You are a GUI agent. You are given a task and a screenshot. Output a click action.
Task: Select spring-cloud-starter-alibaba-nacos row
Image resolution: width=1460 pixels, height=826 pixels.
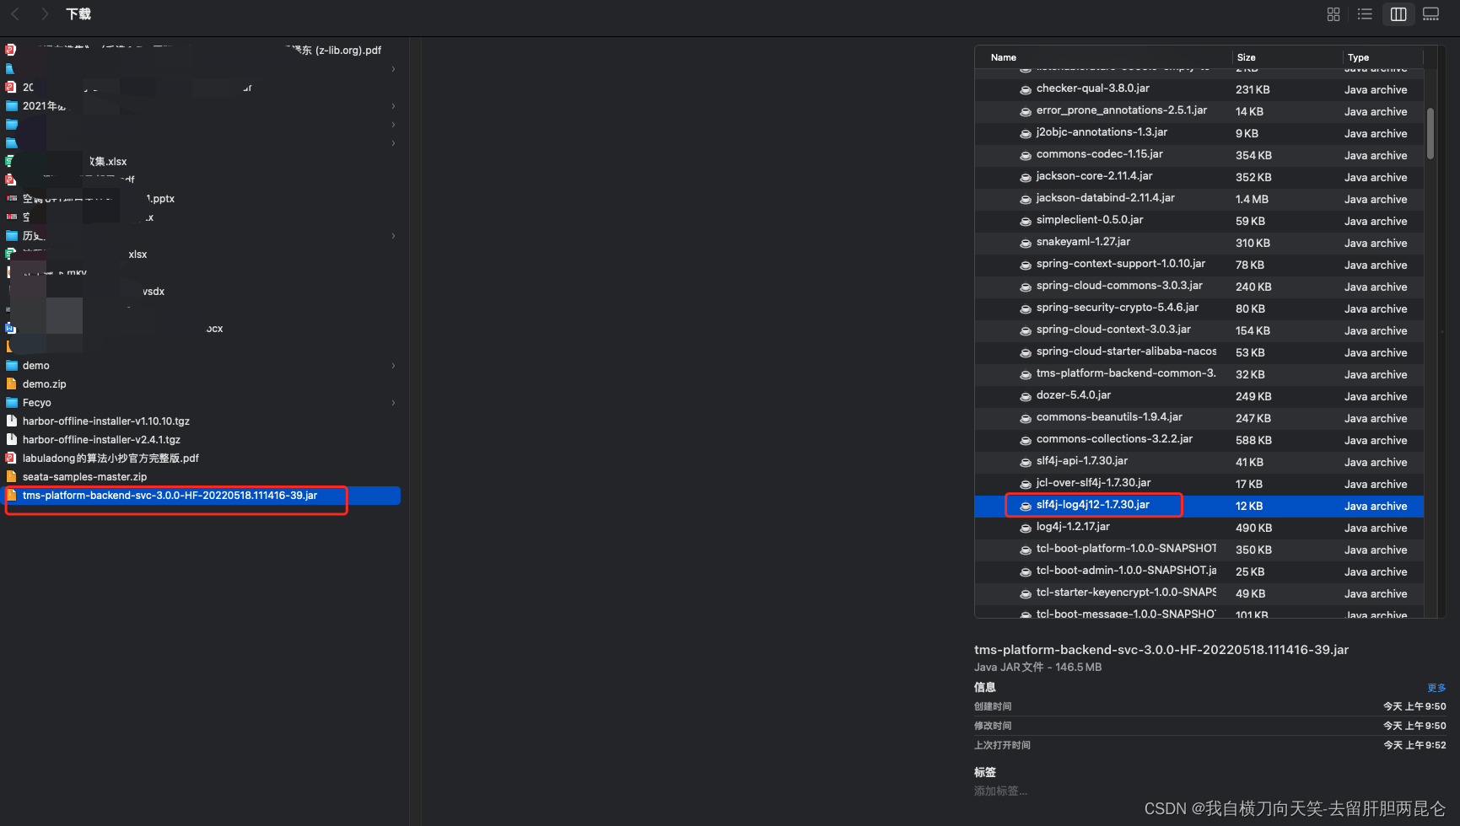coord(1199,352)
